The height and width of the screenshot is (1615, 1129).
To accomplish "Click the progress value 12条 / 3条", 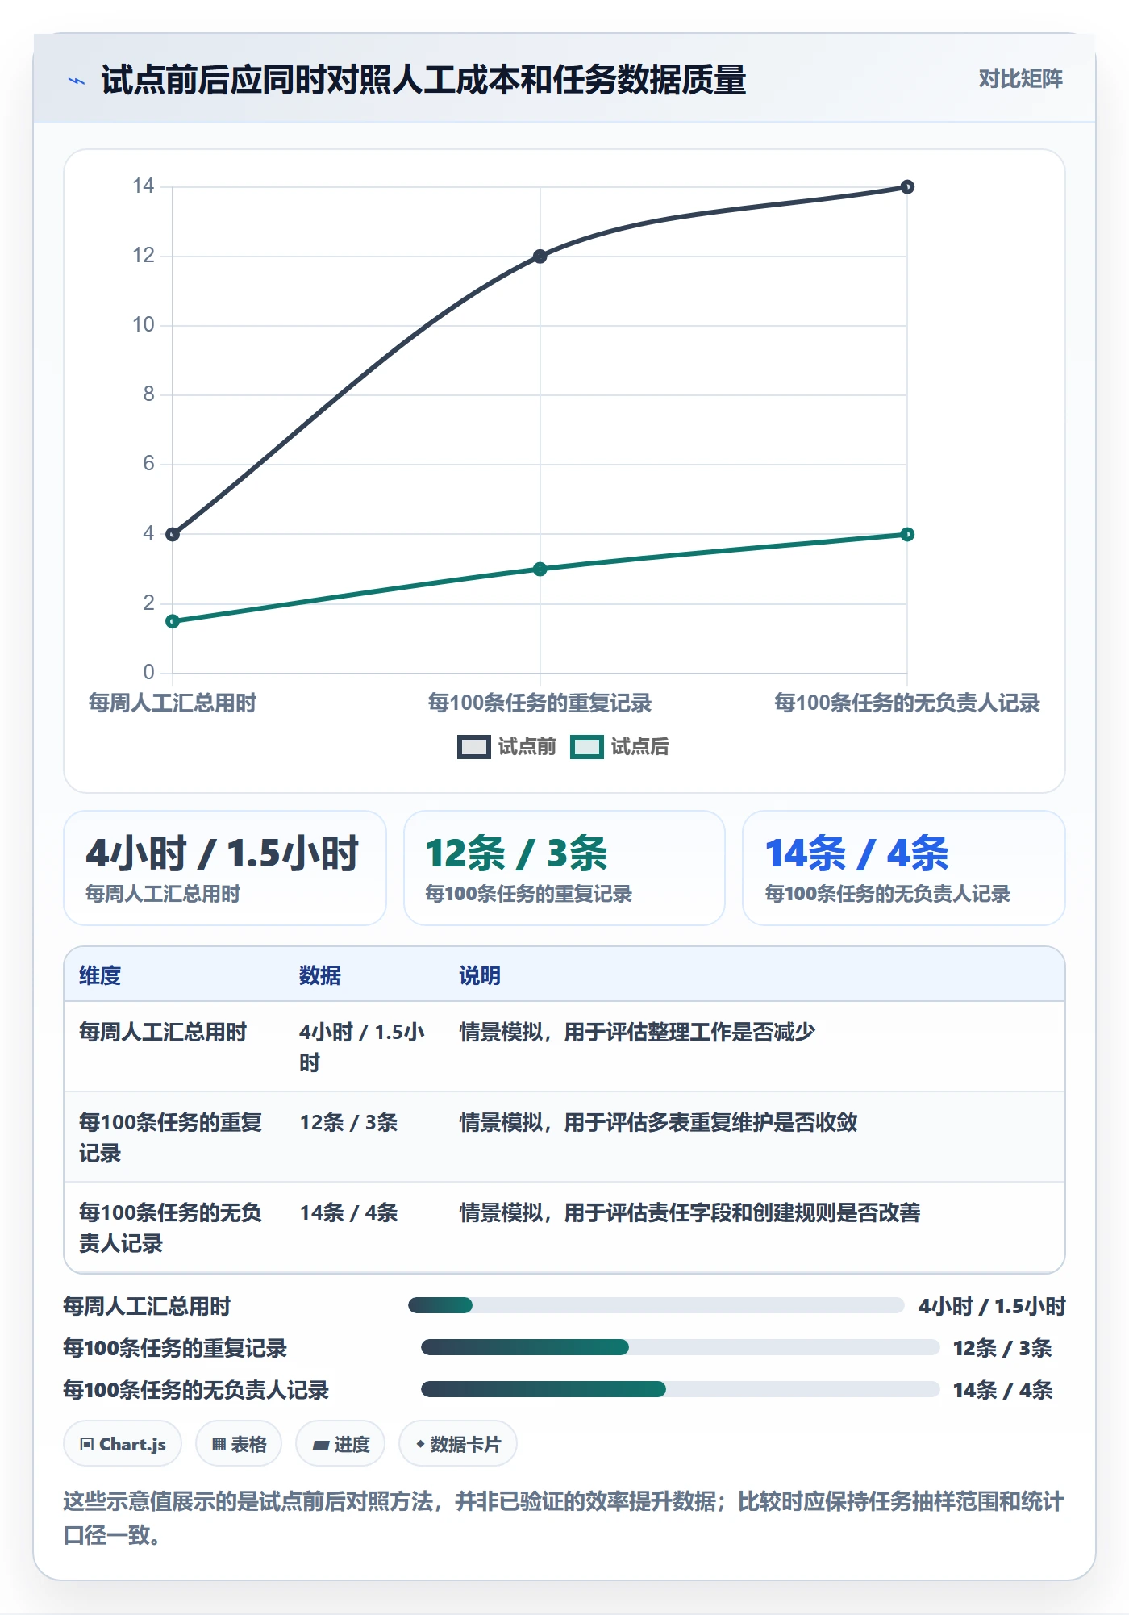I will click(x=1002, y=1348).
